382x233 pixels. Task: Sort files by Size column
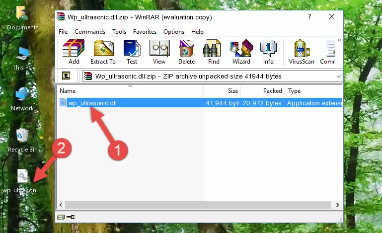(x=222, y=90)
